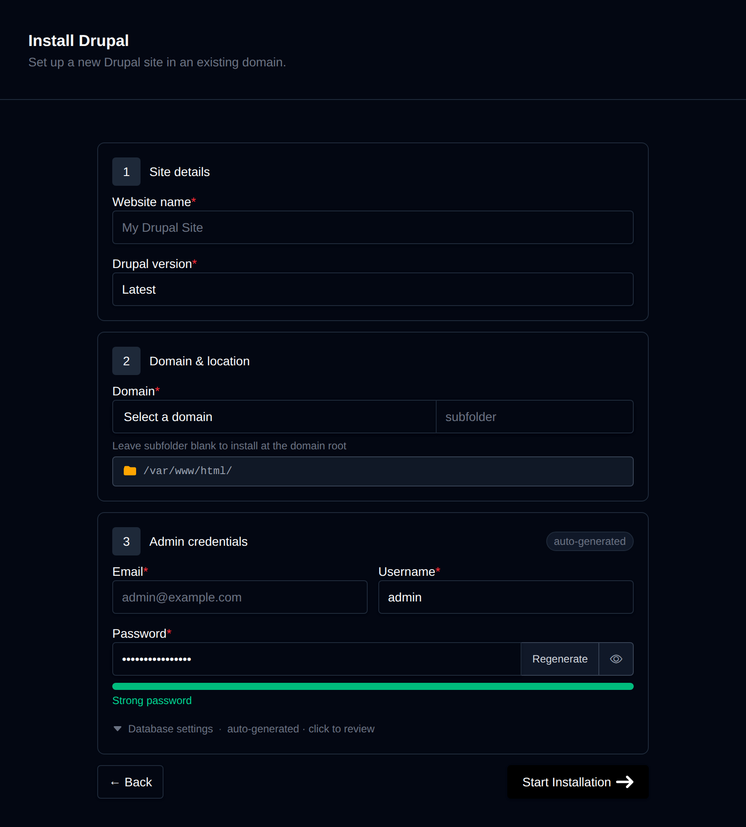The image size is (746, 827).
Task: Click the Regenerate password button
Action: pyautogui.click(x=559, y=659)
